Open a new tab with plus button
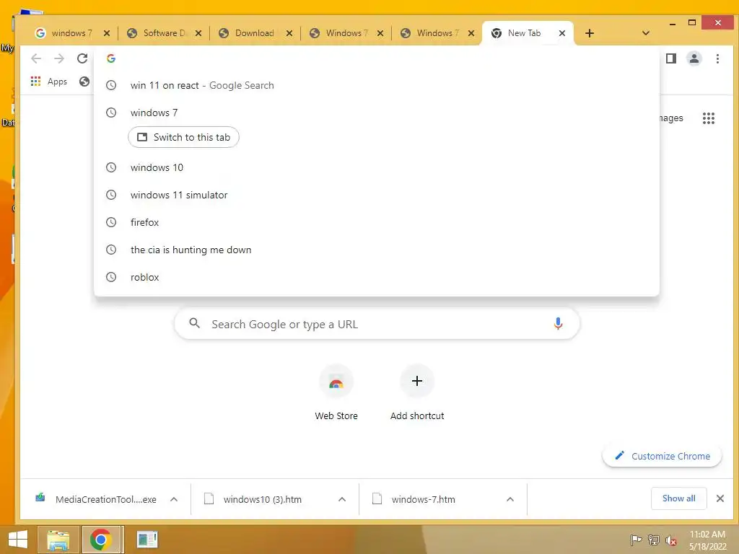 click(x=589, y=33)
